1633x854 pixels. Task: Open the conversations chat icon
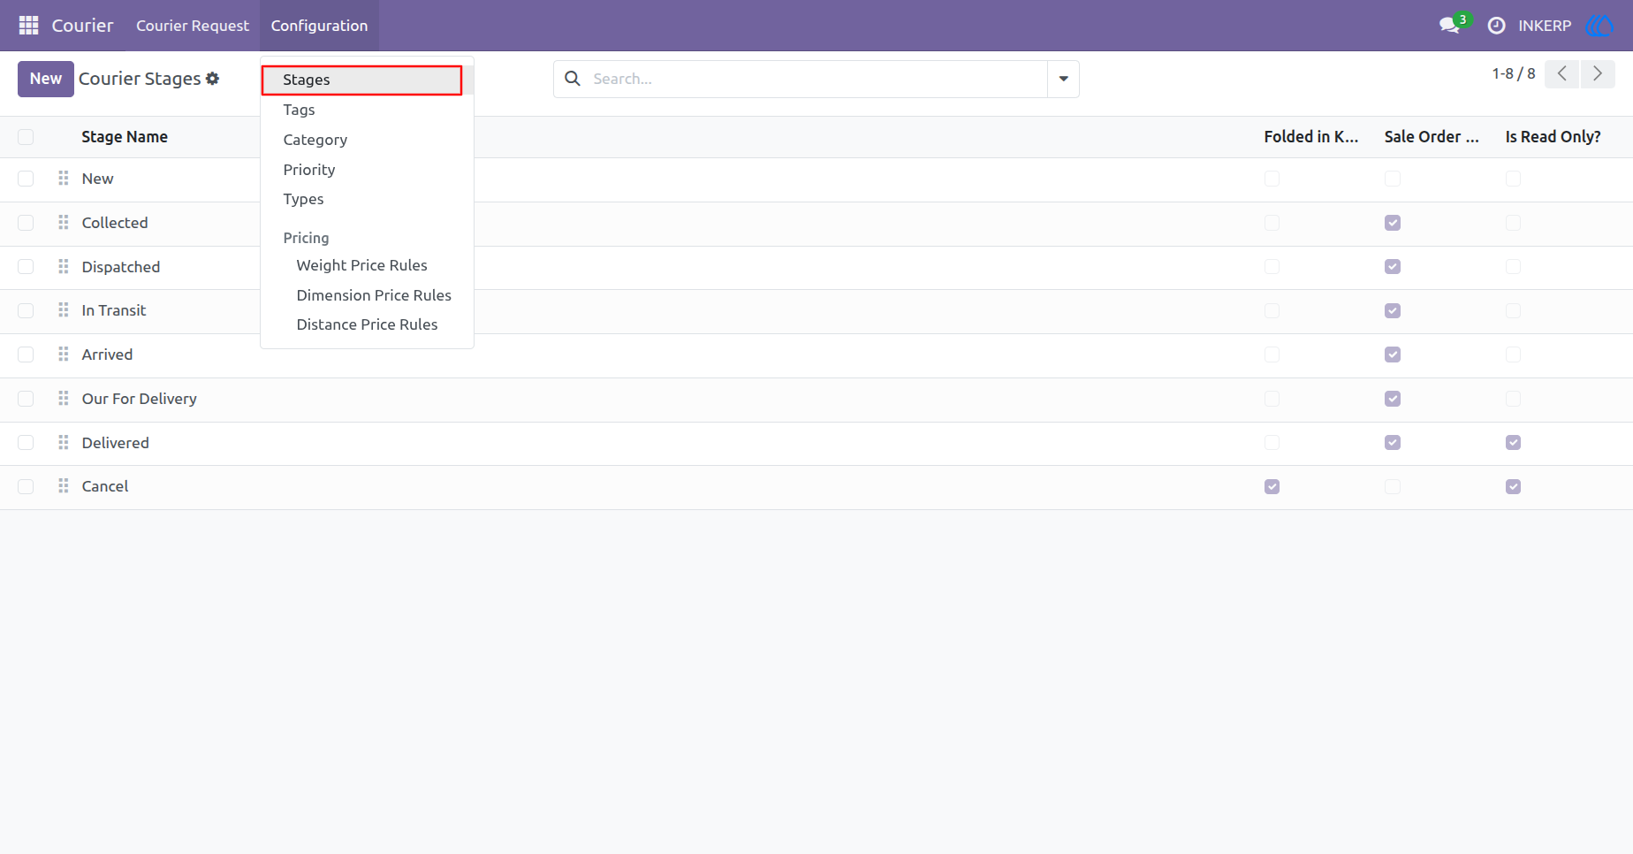(1449, 26)
